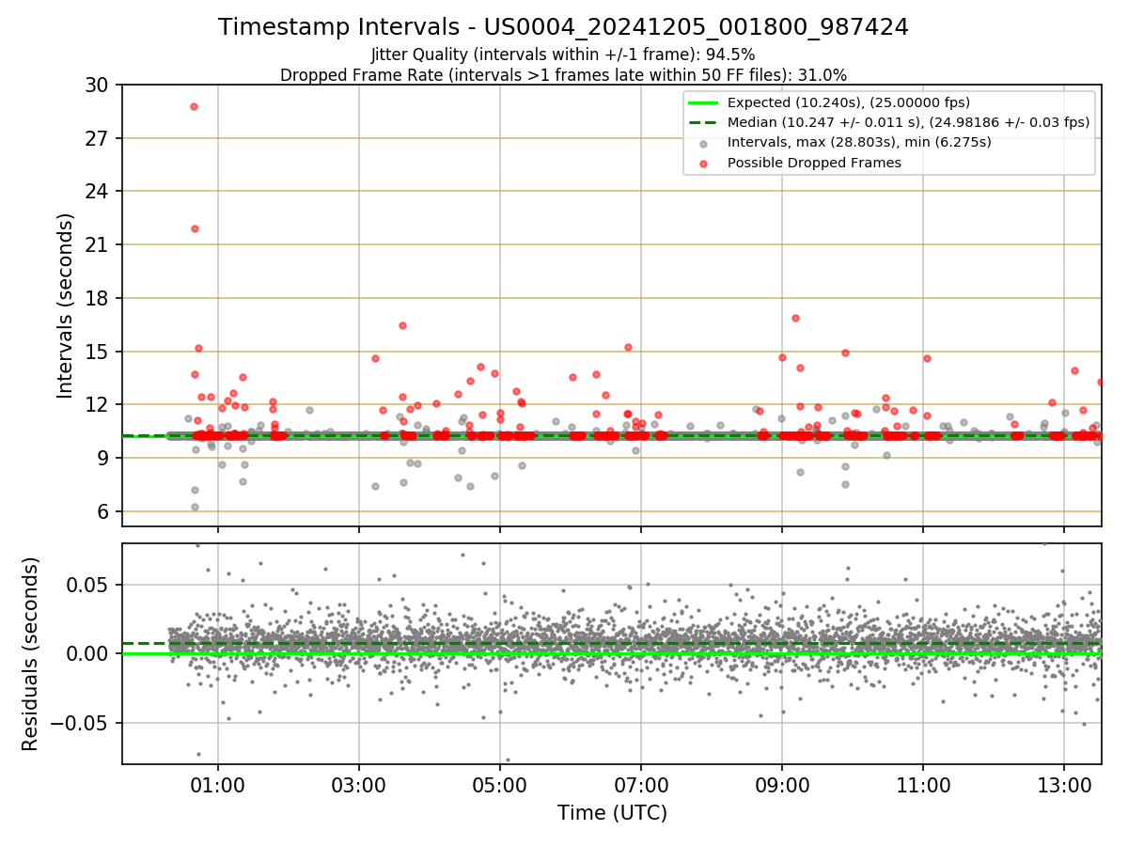Click the 13:00 x-axis tick label
The image size is (1128, 846).
coord(1064,786)
